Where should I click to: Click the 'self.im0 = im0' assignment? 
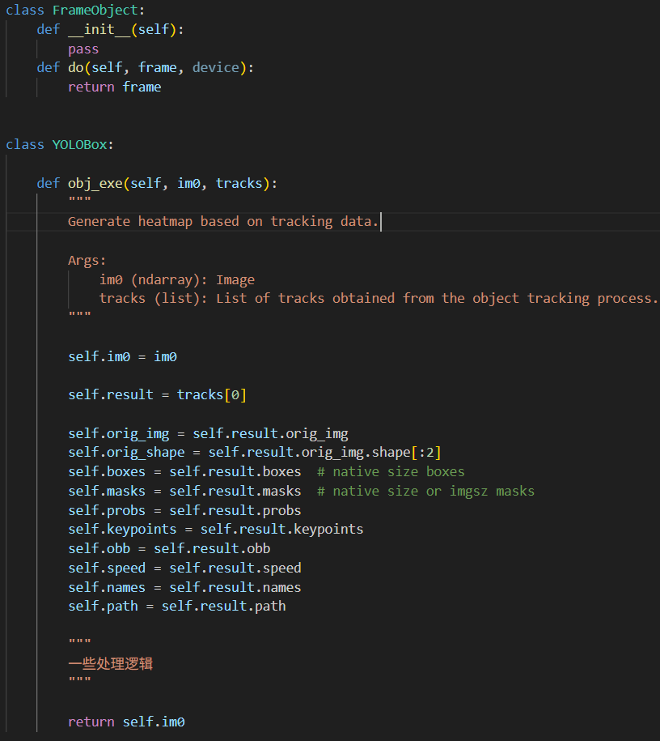[123, 356]
